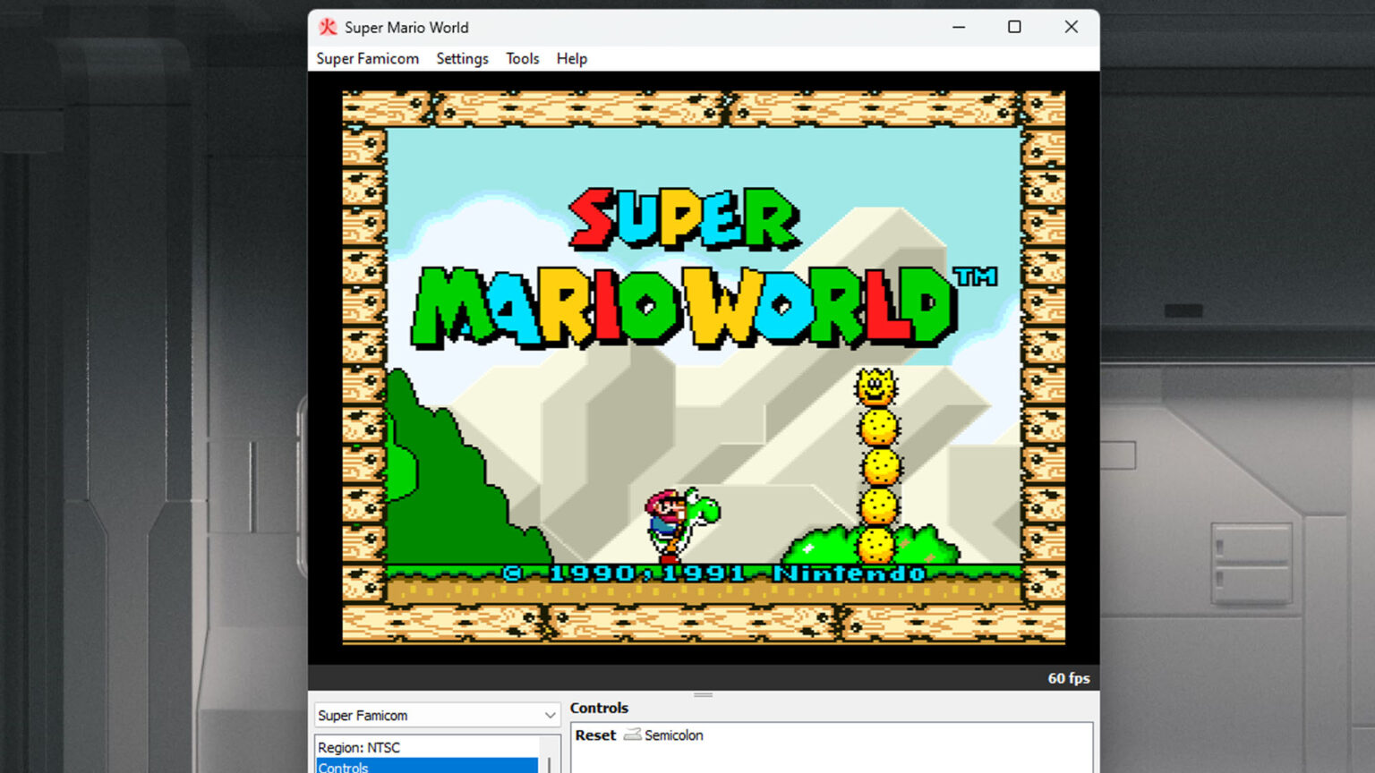Image resolution: width=1375 pixels, height=773 pixels.
Task: Open the Super Famicom input device dropdown
Action: coord(436,715)
